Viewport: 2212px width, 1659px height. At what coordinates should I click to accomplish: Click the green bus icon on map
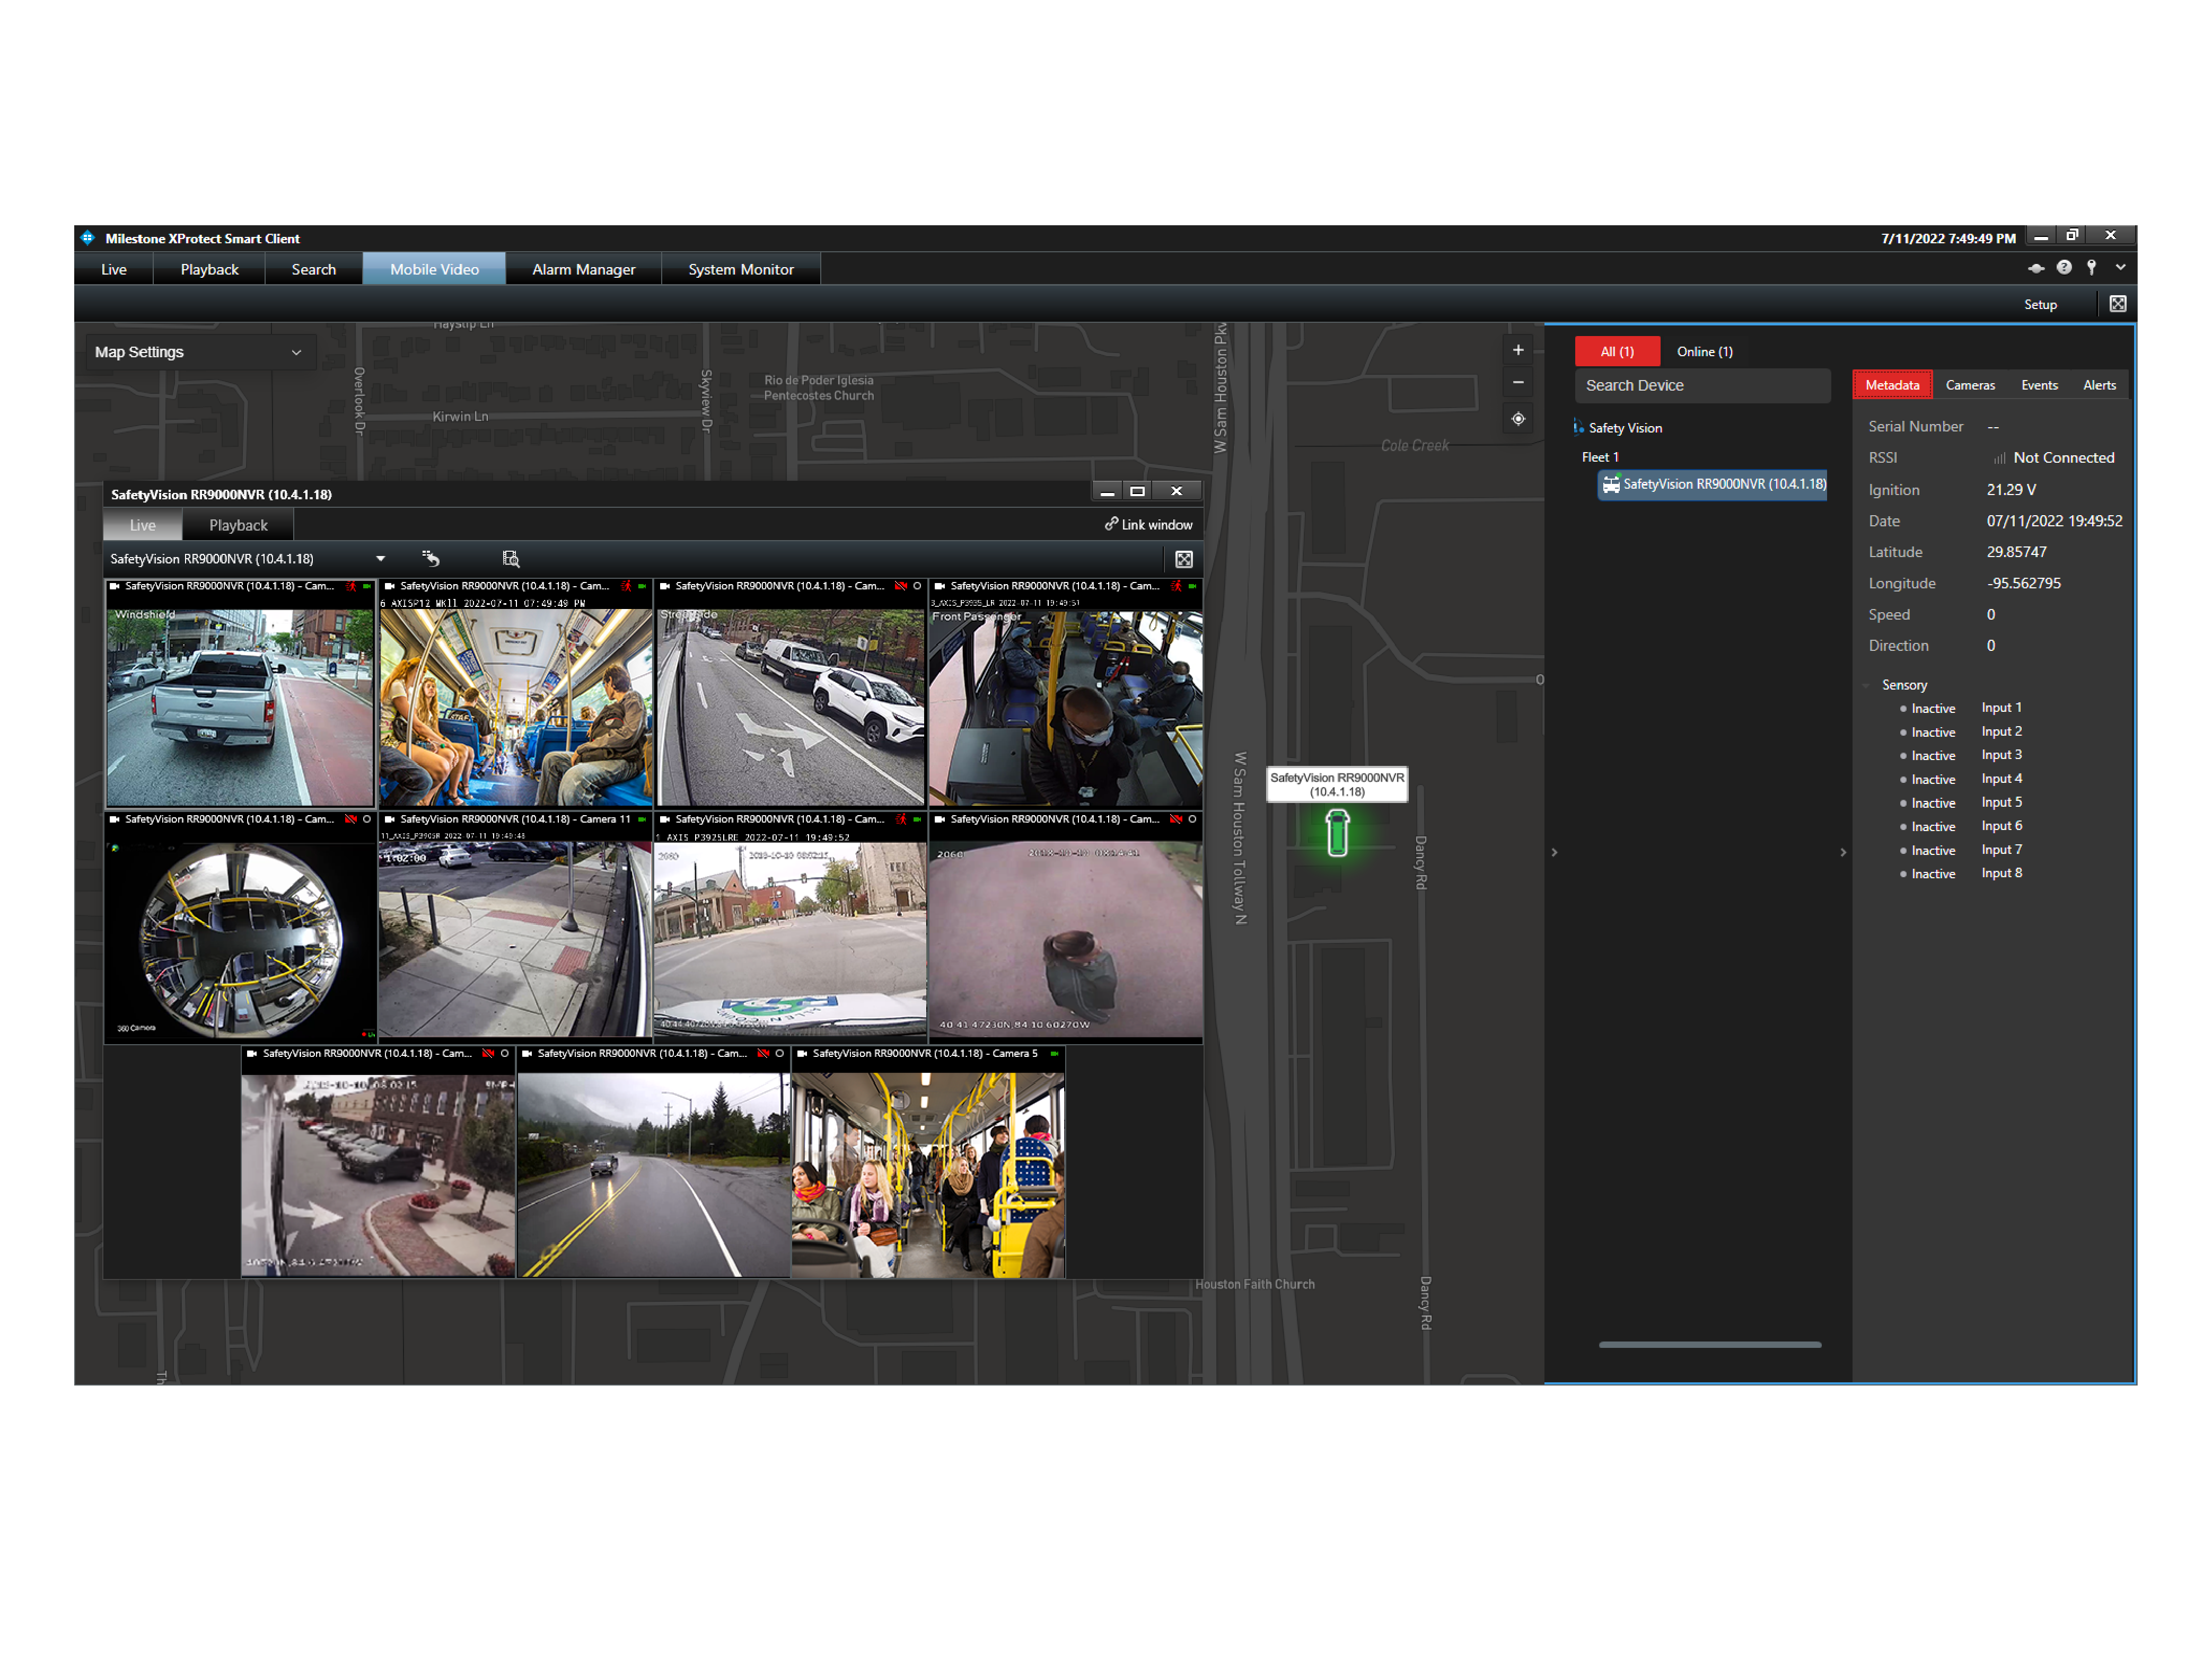1337,833
